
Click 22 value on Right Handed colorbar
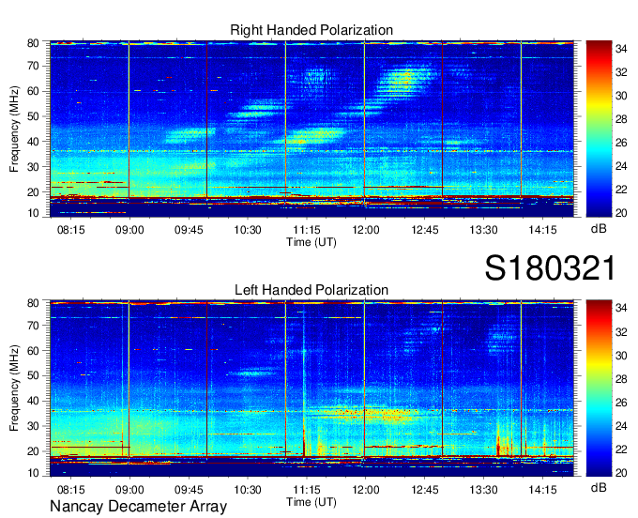(x=621, y=190)
